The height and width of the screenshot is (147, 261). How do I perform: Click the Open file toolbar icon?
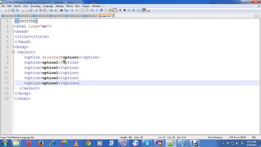click(9, 10)
